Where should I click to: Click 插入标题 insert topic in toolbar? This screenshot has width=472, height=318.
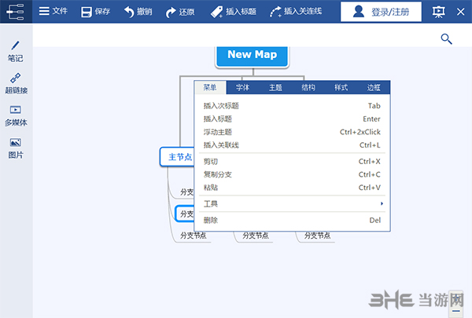tap(234, 12)
